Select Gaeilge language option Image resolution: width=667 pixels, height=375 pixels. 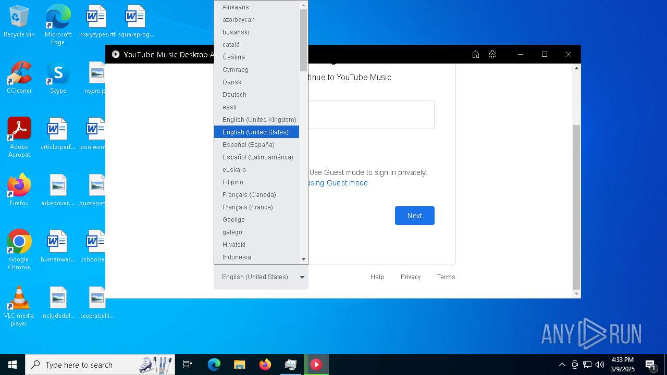point(256,220)
